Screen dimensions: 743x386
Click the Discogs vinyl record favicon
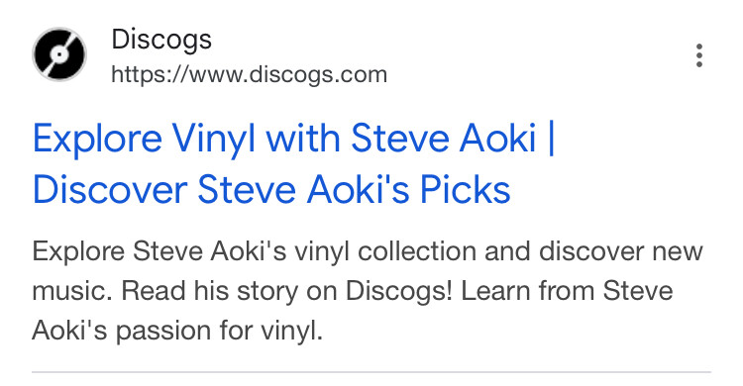(x=59, y=54)
